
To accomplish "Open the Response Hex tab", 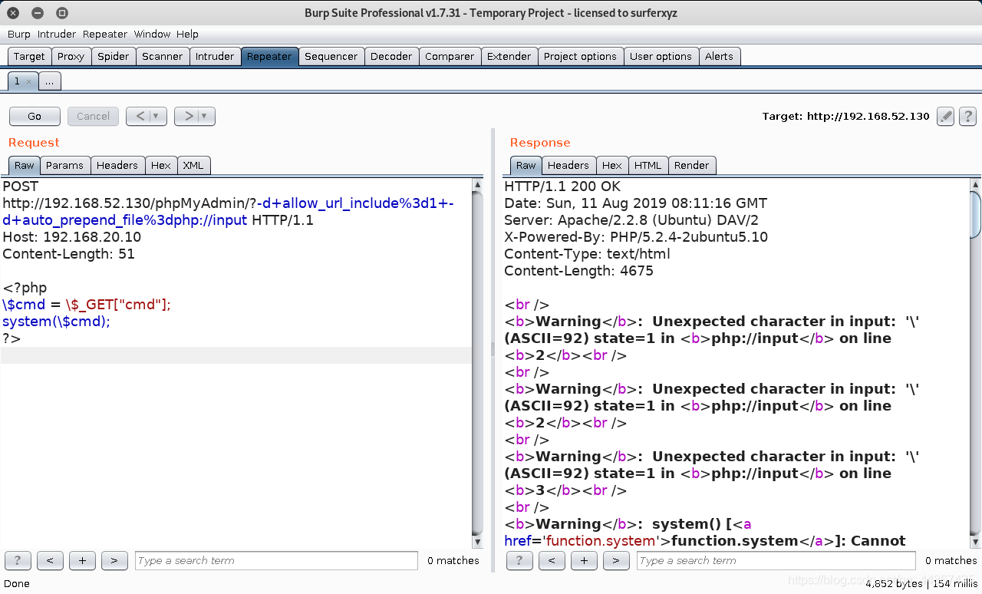I will click(612, 166).
